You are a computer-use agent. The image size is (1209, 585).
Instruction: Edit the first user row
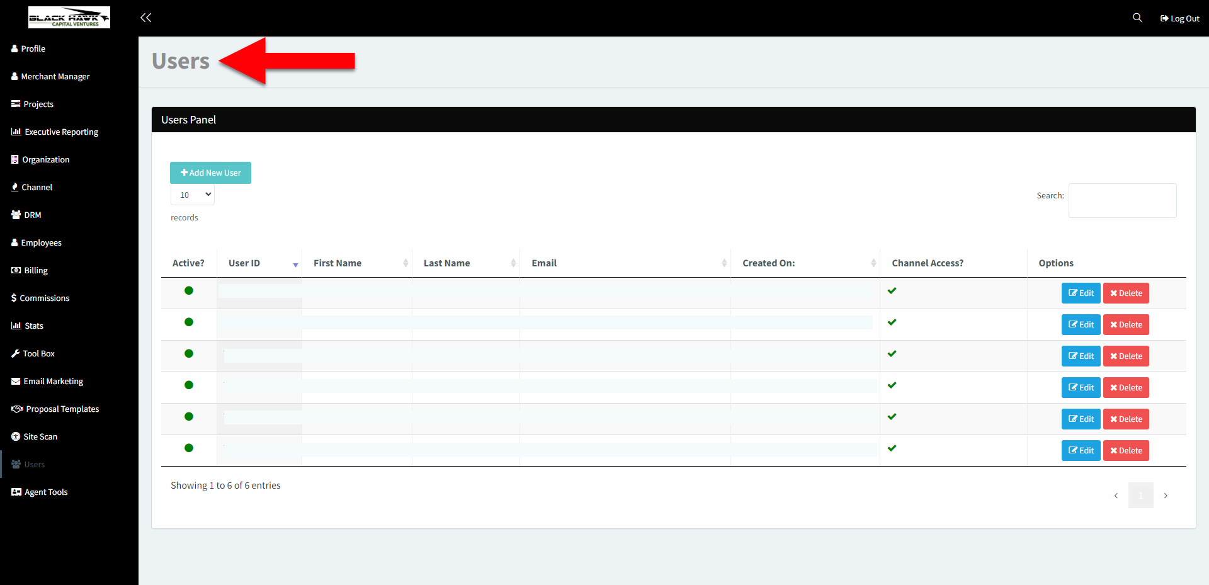coord(1081,293)
